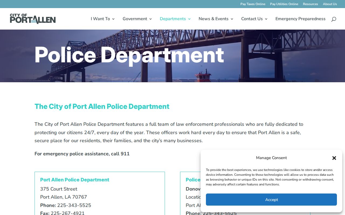Click the text Port Allen, LA 70767

tap(64, 197)
